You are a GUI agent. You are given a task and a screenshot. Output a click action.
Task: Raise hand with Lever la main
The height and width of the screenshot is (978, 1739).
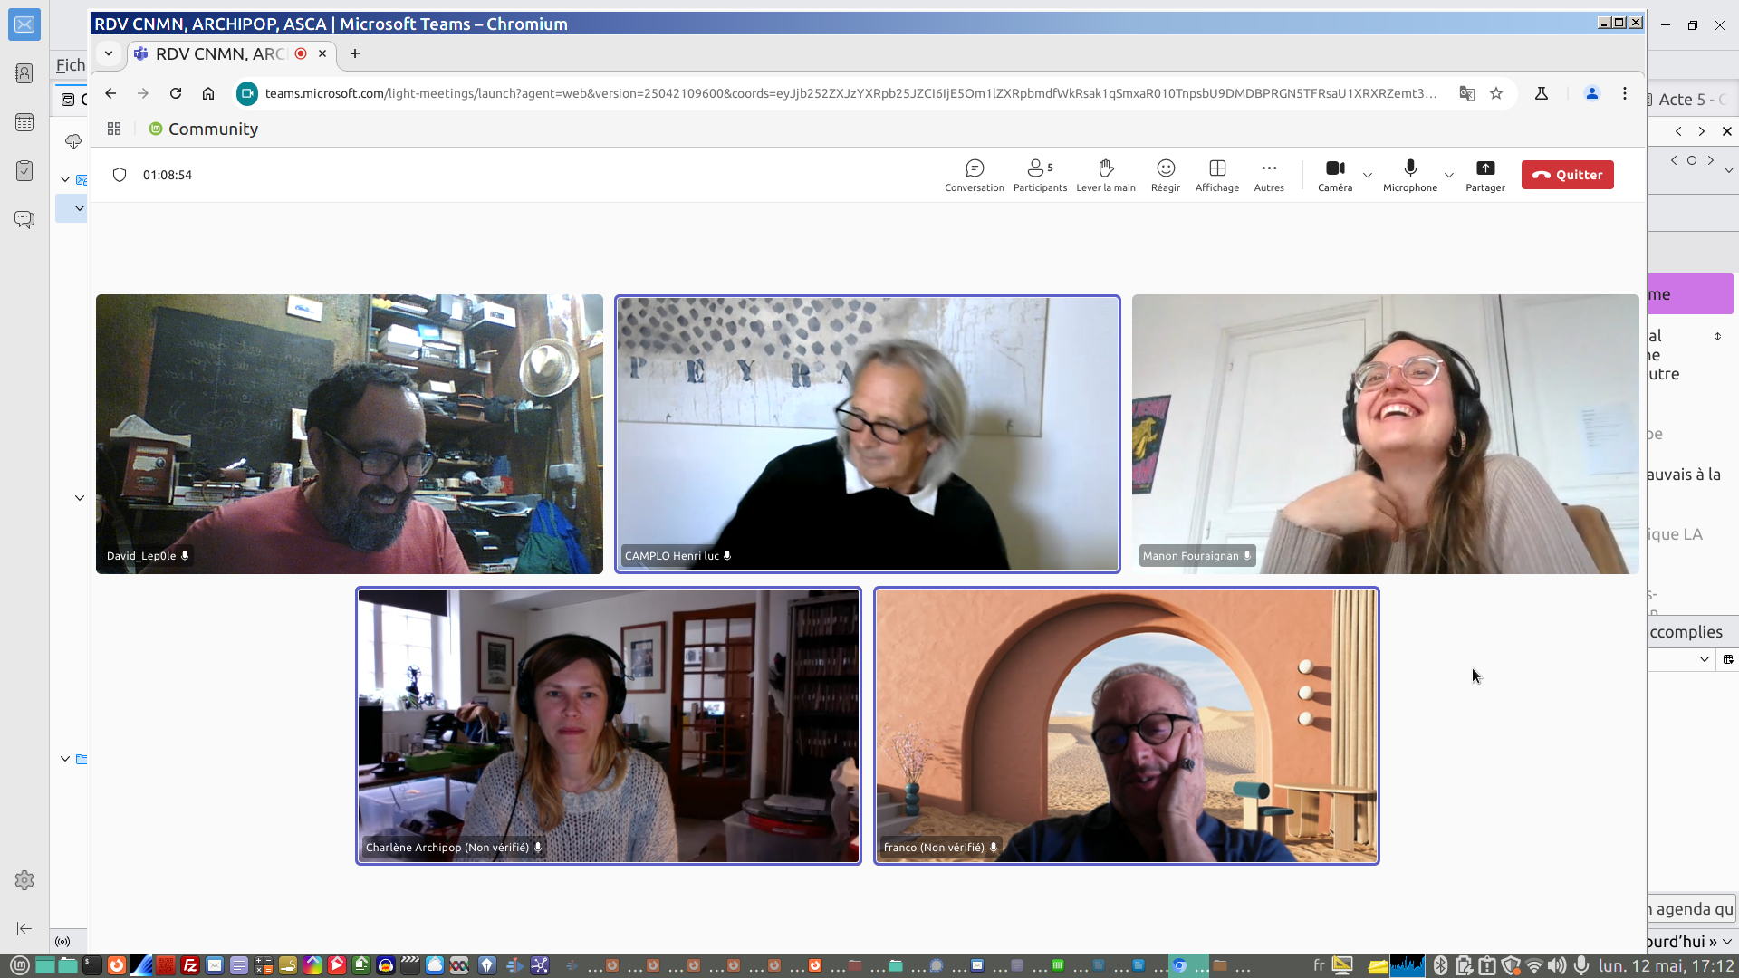[1105, 175]
